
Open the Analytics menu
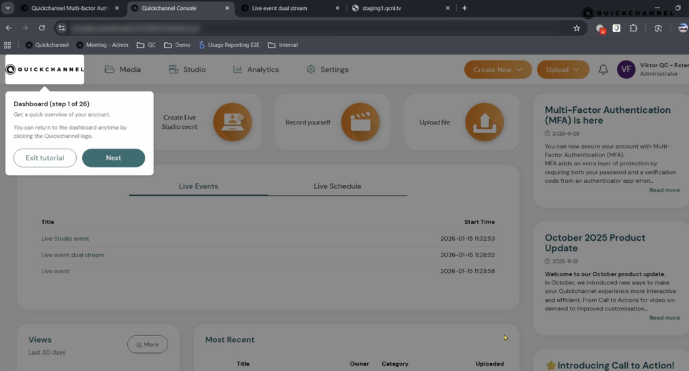[256, 70]
